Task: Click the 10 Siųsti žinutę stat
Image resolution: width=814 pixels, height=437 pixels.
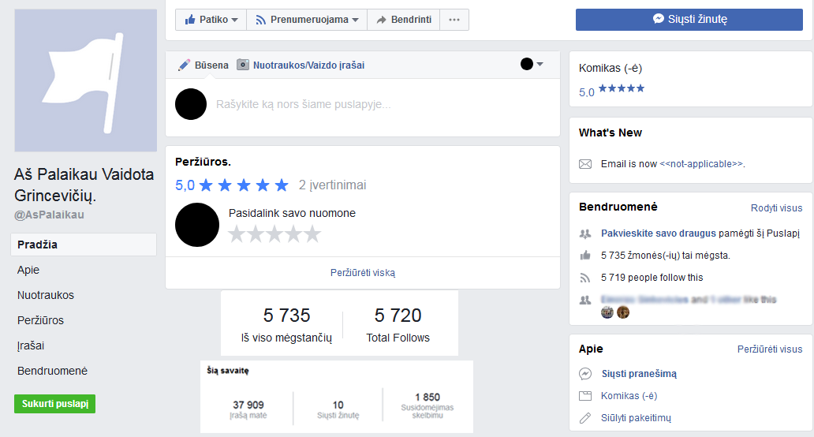Action: click(x=338, y=409)
